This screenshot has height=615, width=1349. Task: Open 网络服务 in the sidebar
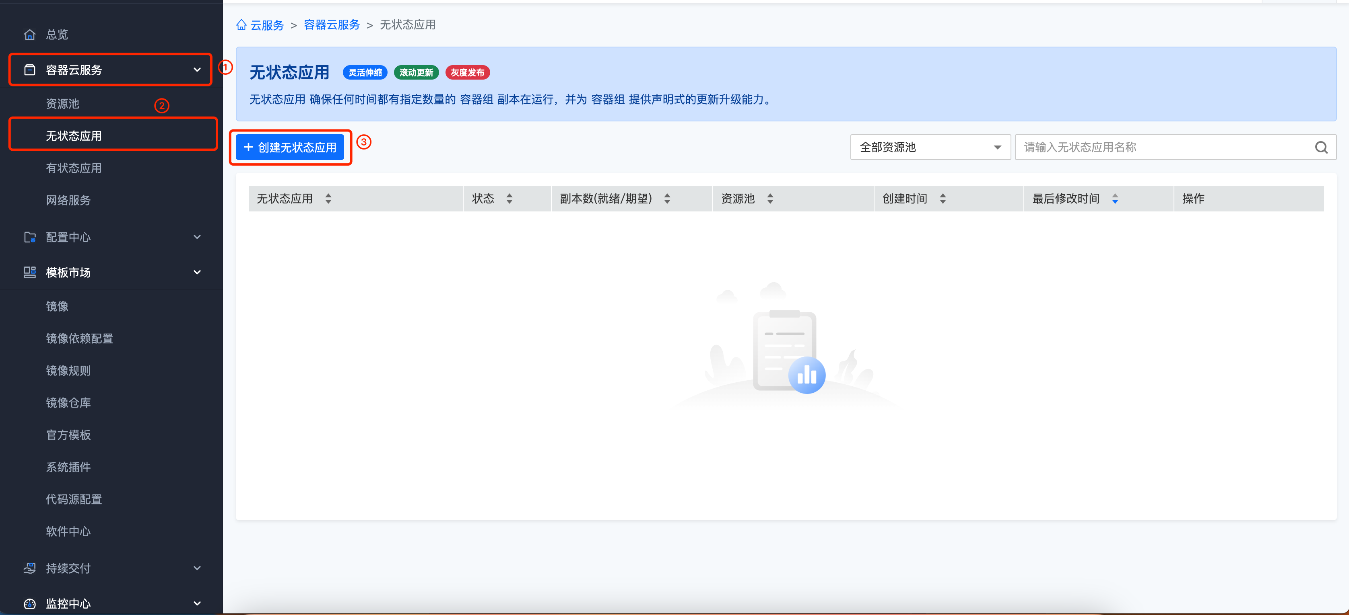[x=68, y=200]
